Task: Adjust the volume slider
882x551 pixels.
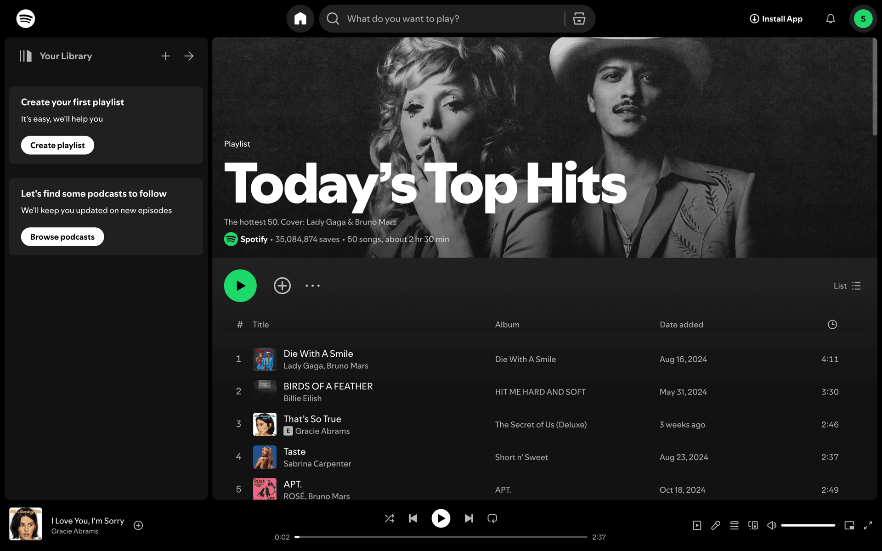Action: 808,525
